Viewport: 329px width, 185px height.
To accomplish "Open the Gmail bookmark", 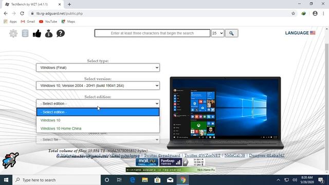I will (x=28, y=22).
